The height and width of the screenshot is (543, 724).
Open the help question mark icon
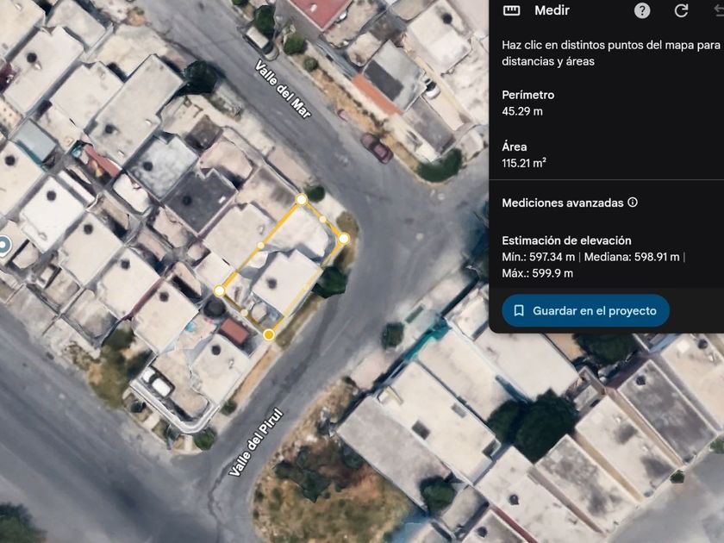click(642, 10)
